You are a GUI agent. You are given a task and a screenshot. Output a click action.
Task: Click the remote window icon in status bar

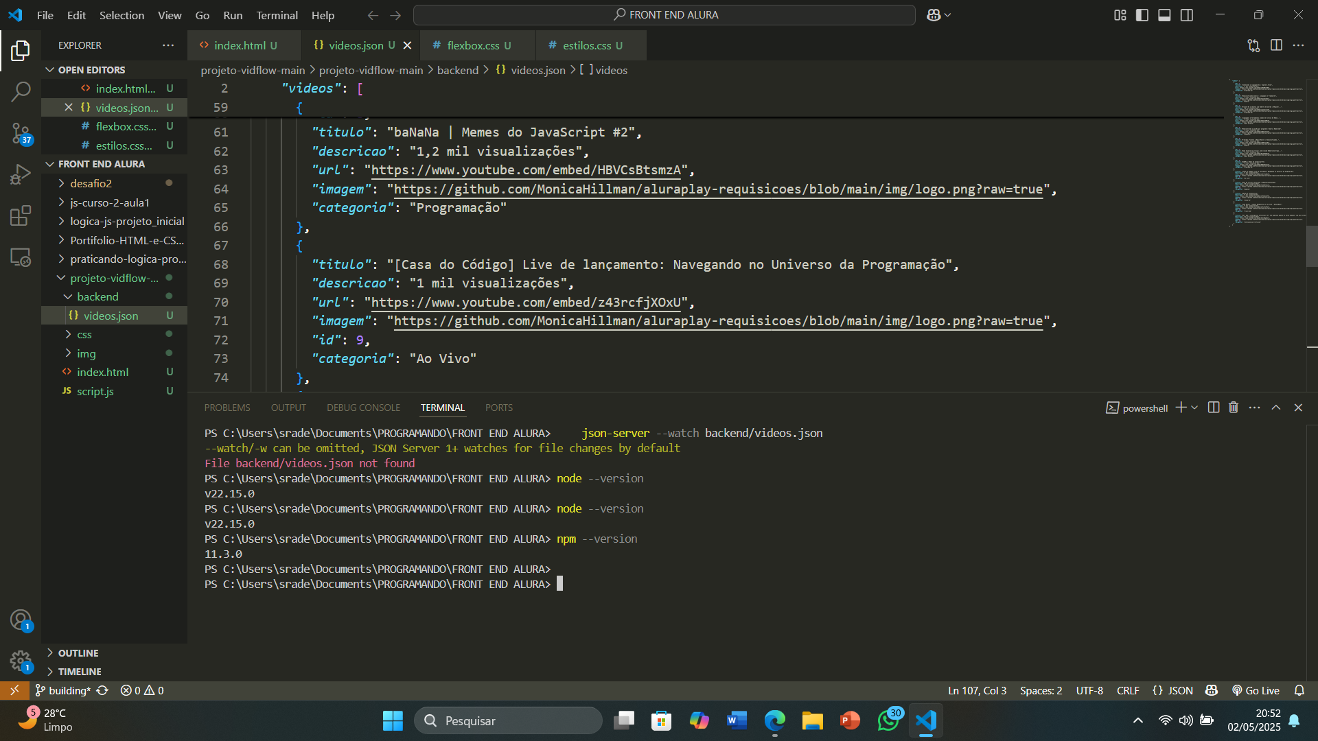[14, 691]
